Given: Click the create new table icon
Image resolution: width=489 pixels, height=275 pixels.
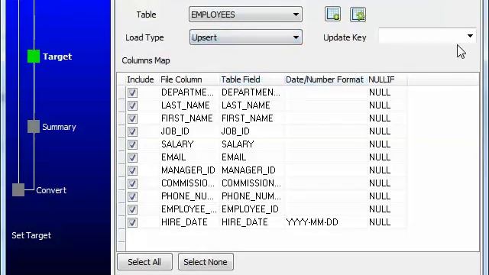Looking at the screenshot, I should pos(333,15).
